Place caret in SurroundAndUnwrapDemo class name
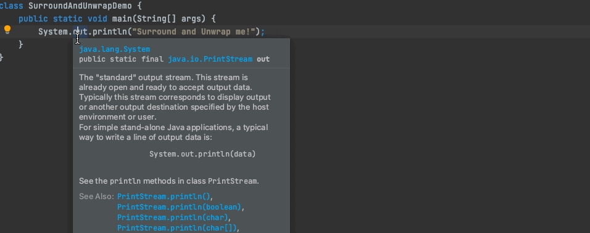The image size is (590, 233). coord(80,6)
